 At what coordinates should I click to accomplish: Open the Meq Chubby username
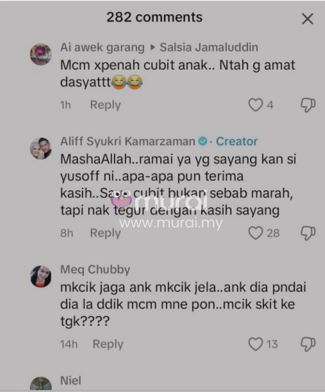pyautogui.click(x=95, y=270)
